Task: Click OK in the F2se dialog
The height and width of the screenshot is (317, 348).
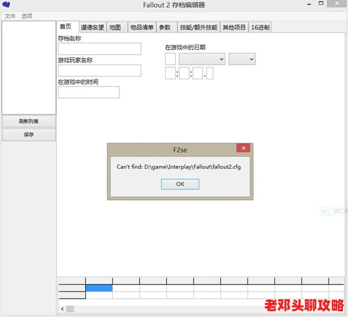Action: pyautogui.click(x=180, y=184)
